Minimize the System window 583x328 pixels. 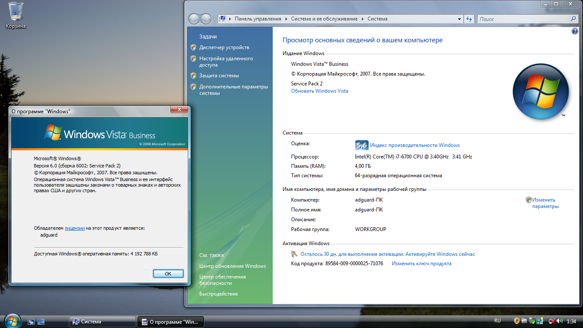(x=545, y=4)
